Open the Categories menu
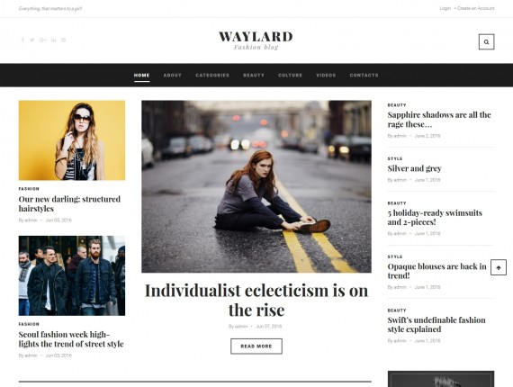Screen dimensions: 513x387 212,76
